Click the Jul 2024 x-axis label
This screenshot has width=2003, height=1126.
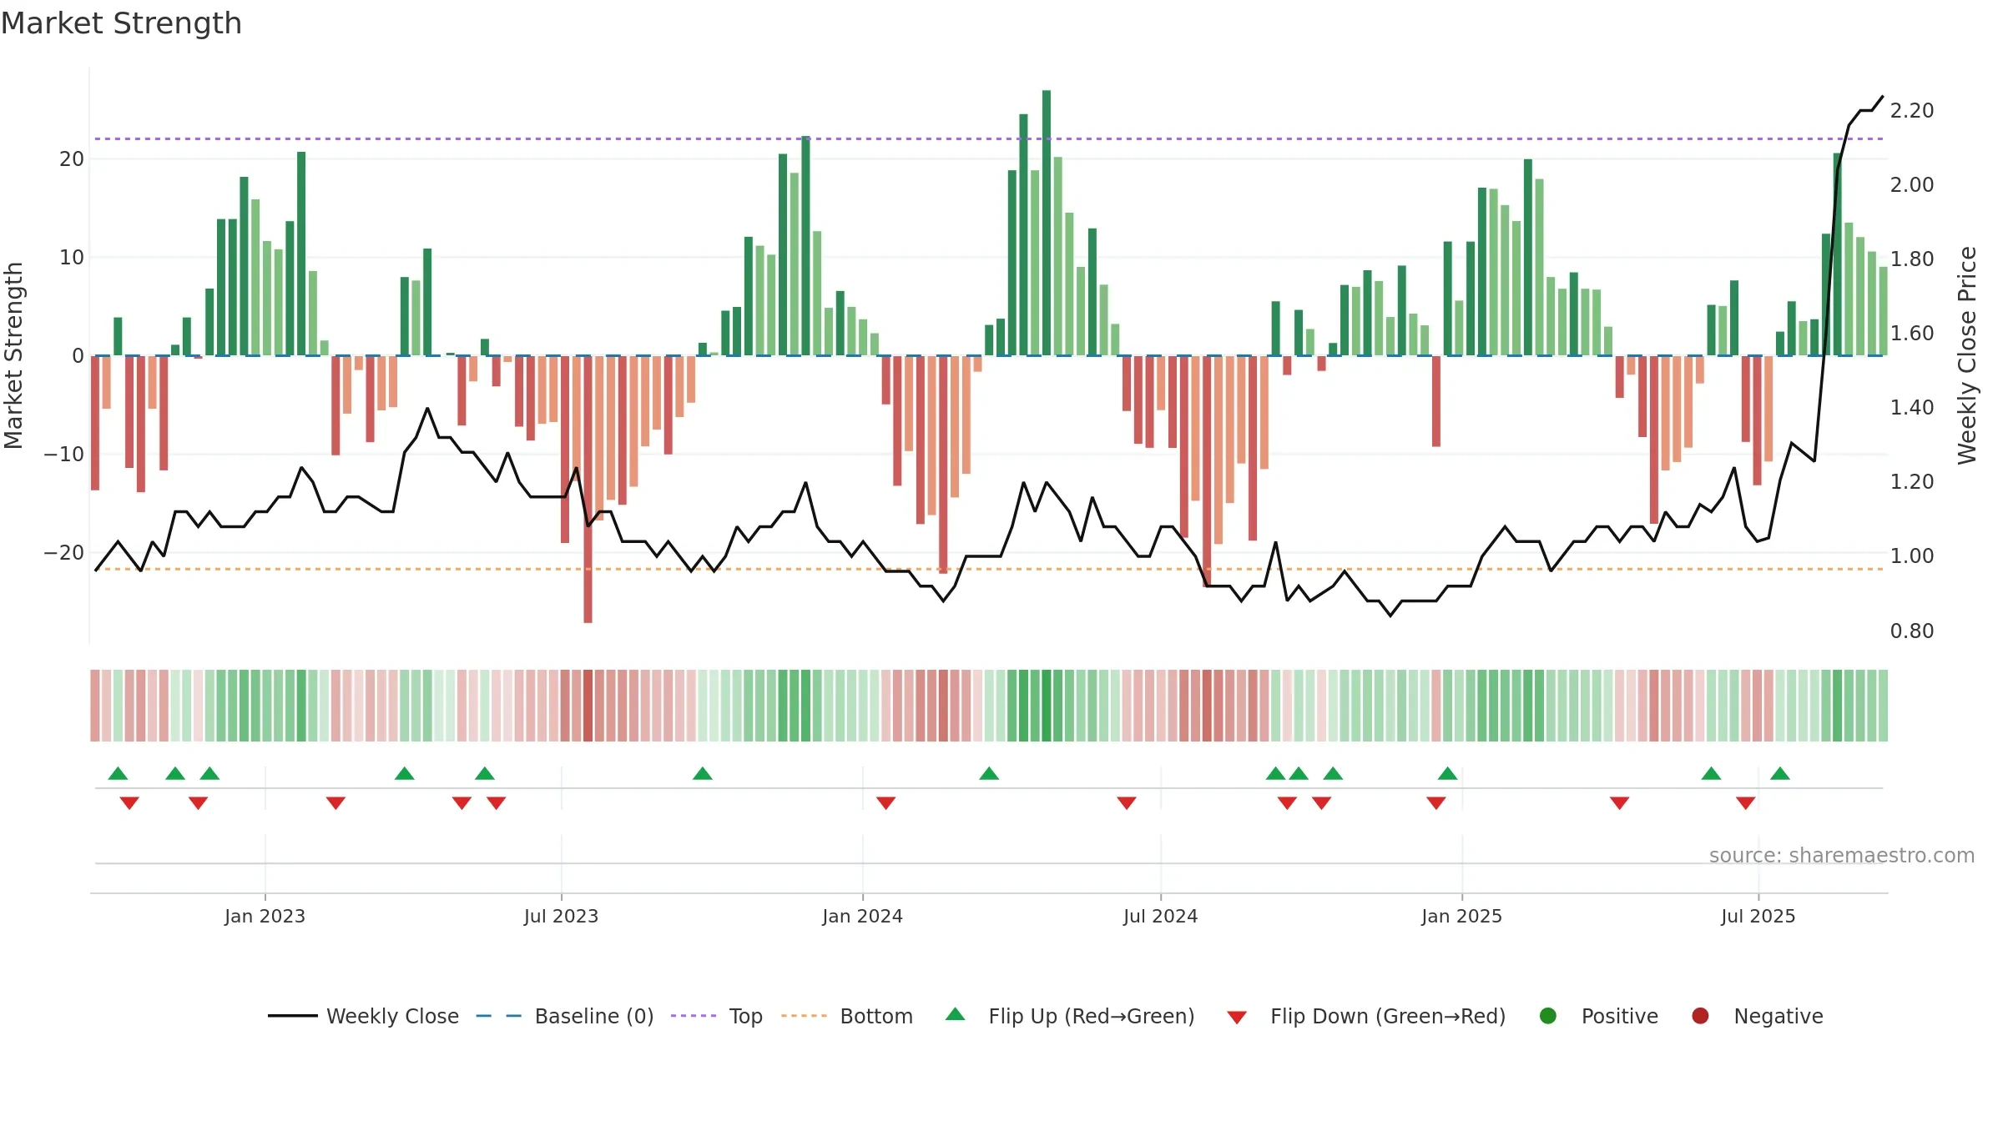coord(1160,916)
